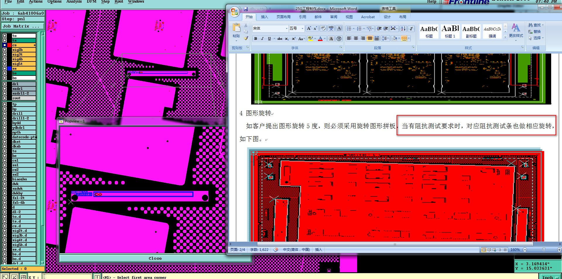Apply Underline formatting in Word ribbon

tap(269, 39)
